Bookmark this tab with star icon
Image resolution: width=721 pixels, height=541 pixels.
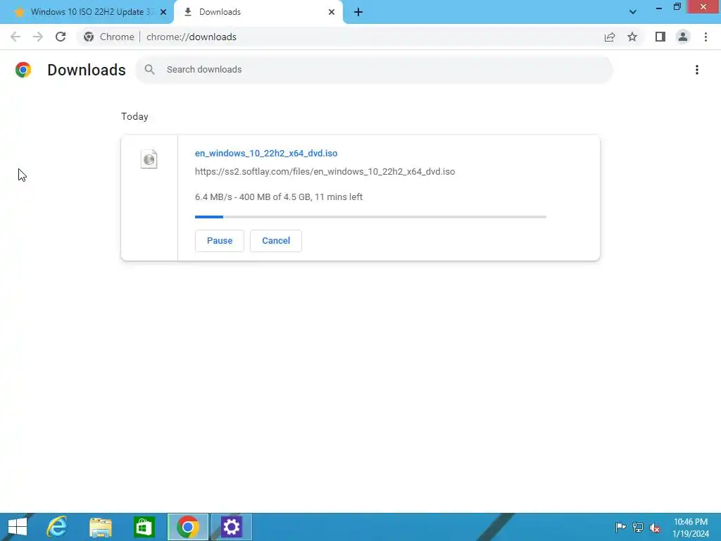tap(632, 37)
